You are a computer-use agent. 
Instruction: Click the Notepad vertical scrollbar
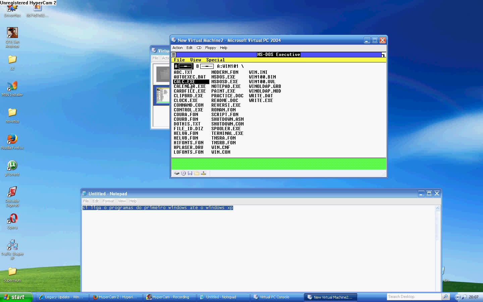point(437,248)
